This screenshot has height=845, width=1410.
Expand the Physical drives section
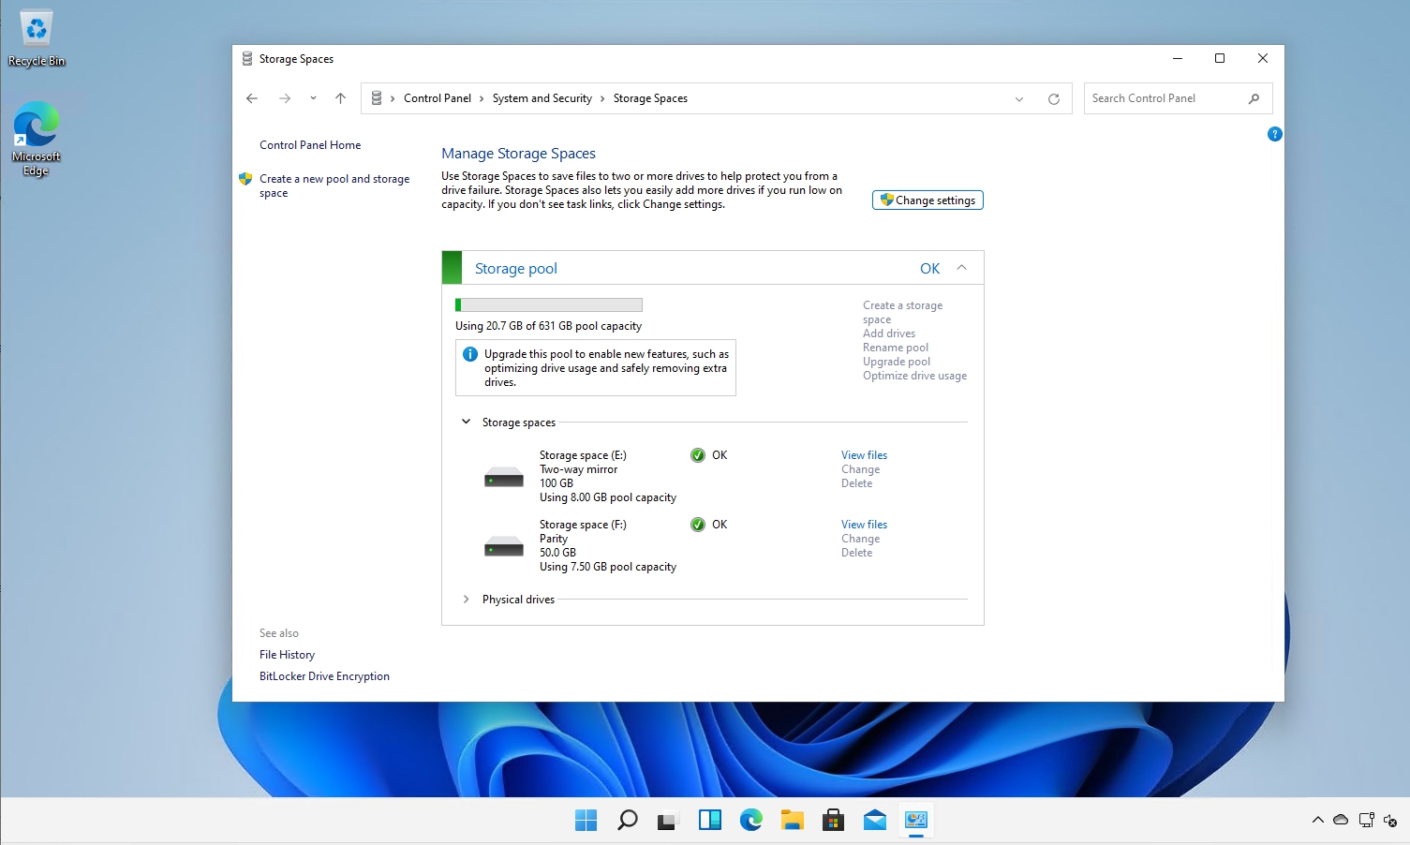click(466, 599)
